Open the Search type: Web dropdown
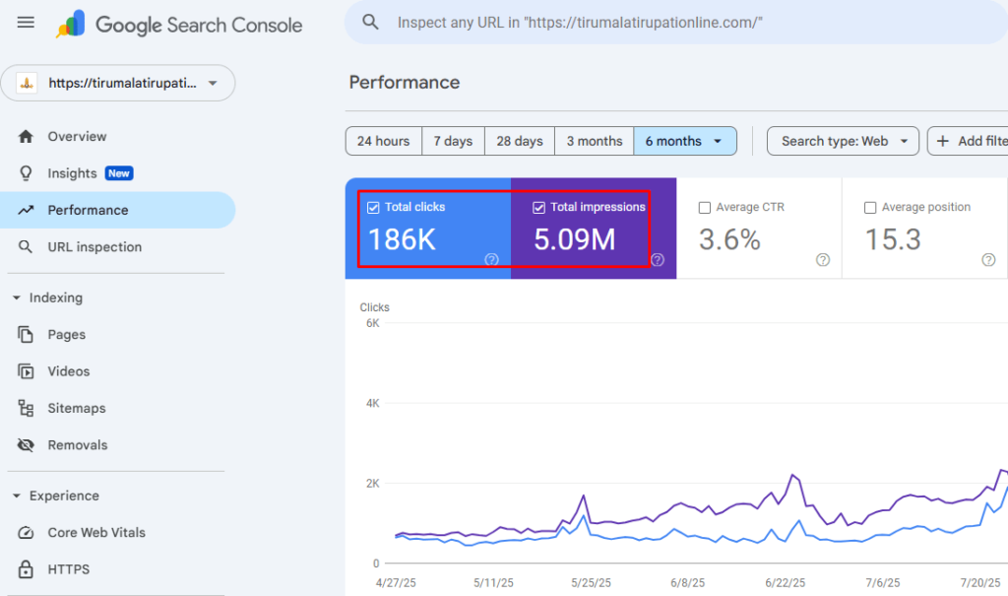 [843, 141]
